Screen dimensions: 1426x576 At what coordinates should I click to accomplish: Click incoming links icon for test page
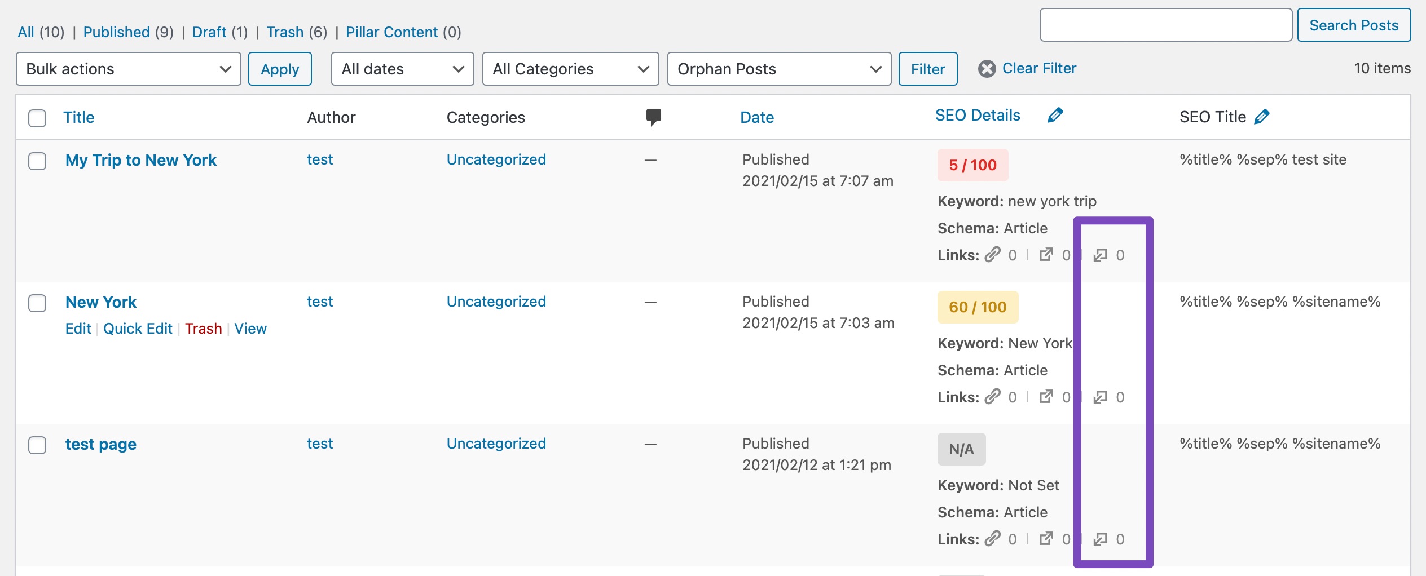pyautogui.click(x=1100, y=539)
